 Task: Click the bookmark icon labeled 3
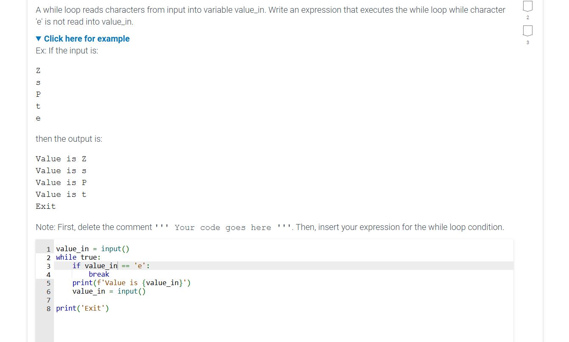coord(527,31)
